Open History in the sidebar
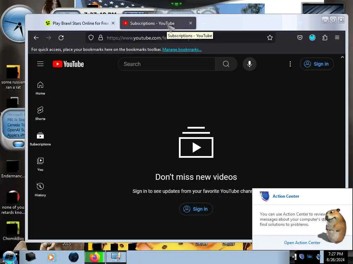 pos(40,190)
